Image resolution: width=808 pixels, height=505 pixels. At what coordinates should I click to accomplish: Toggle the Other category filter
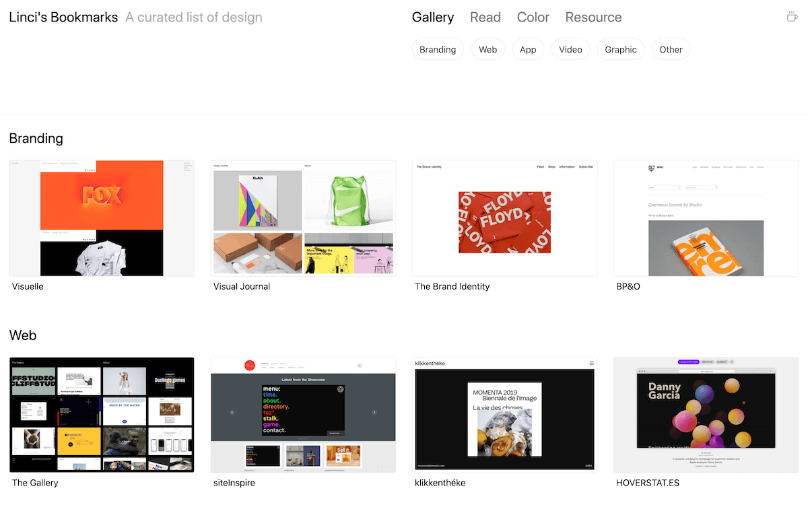[671, 49]
